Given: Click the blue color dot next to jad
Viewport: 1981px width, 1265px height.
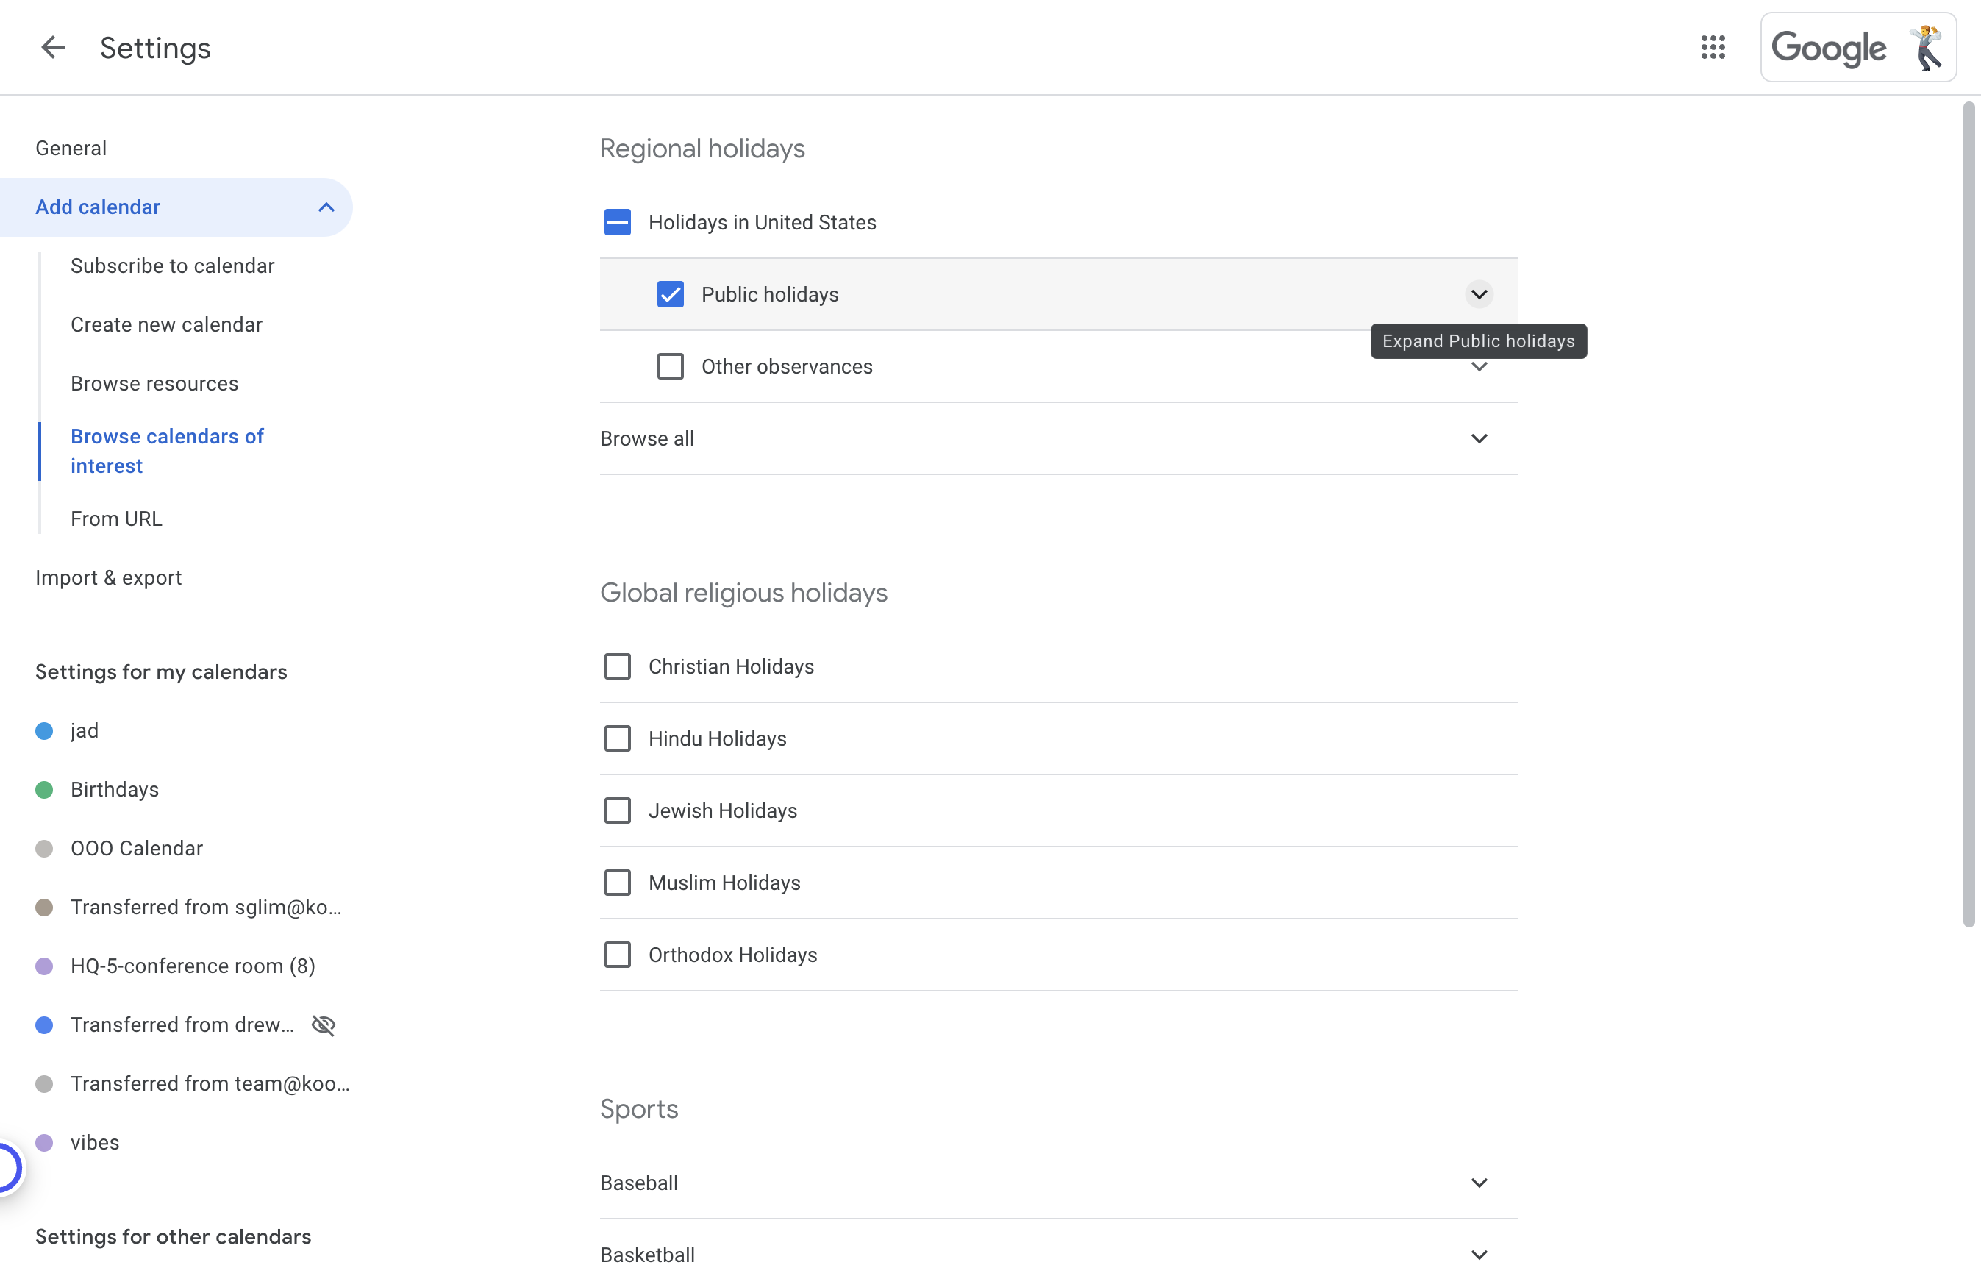Looking at the screenshot, I should pyautogui.click(x=44, y=731).
